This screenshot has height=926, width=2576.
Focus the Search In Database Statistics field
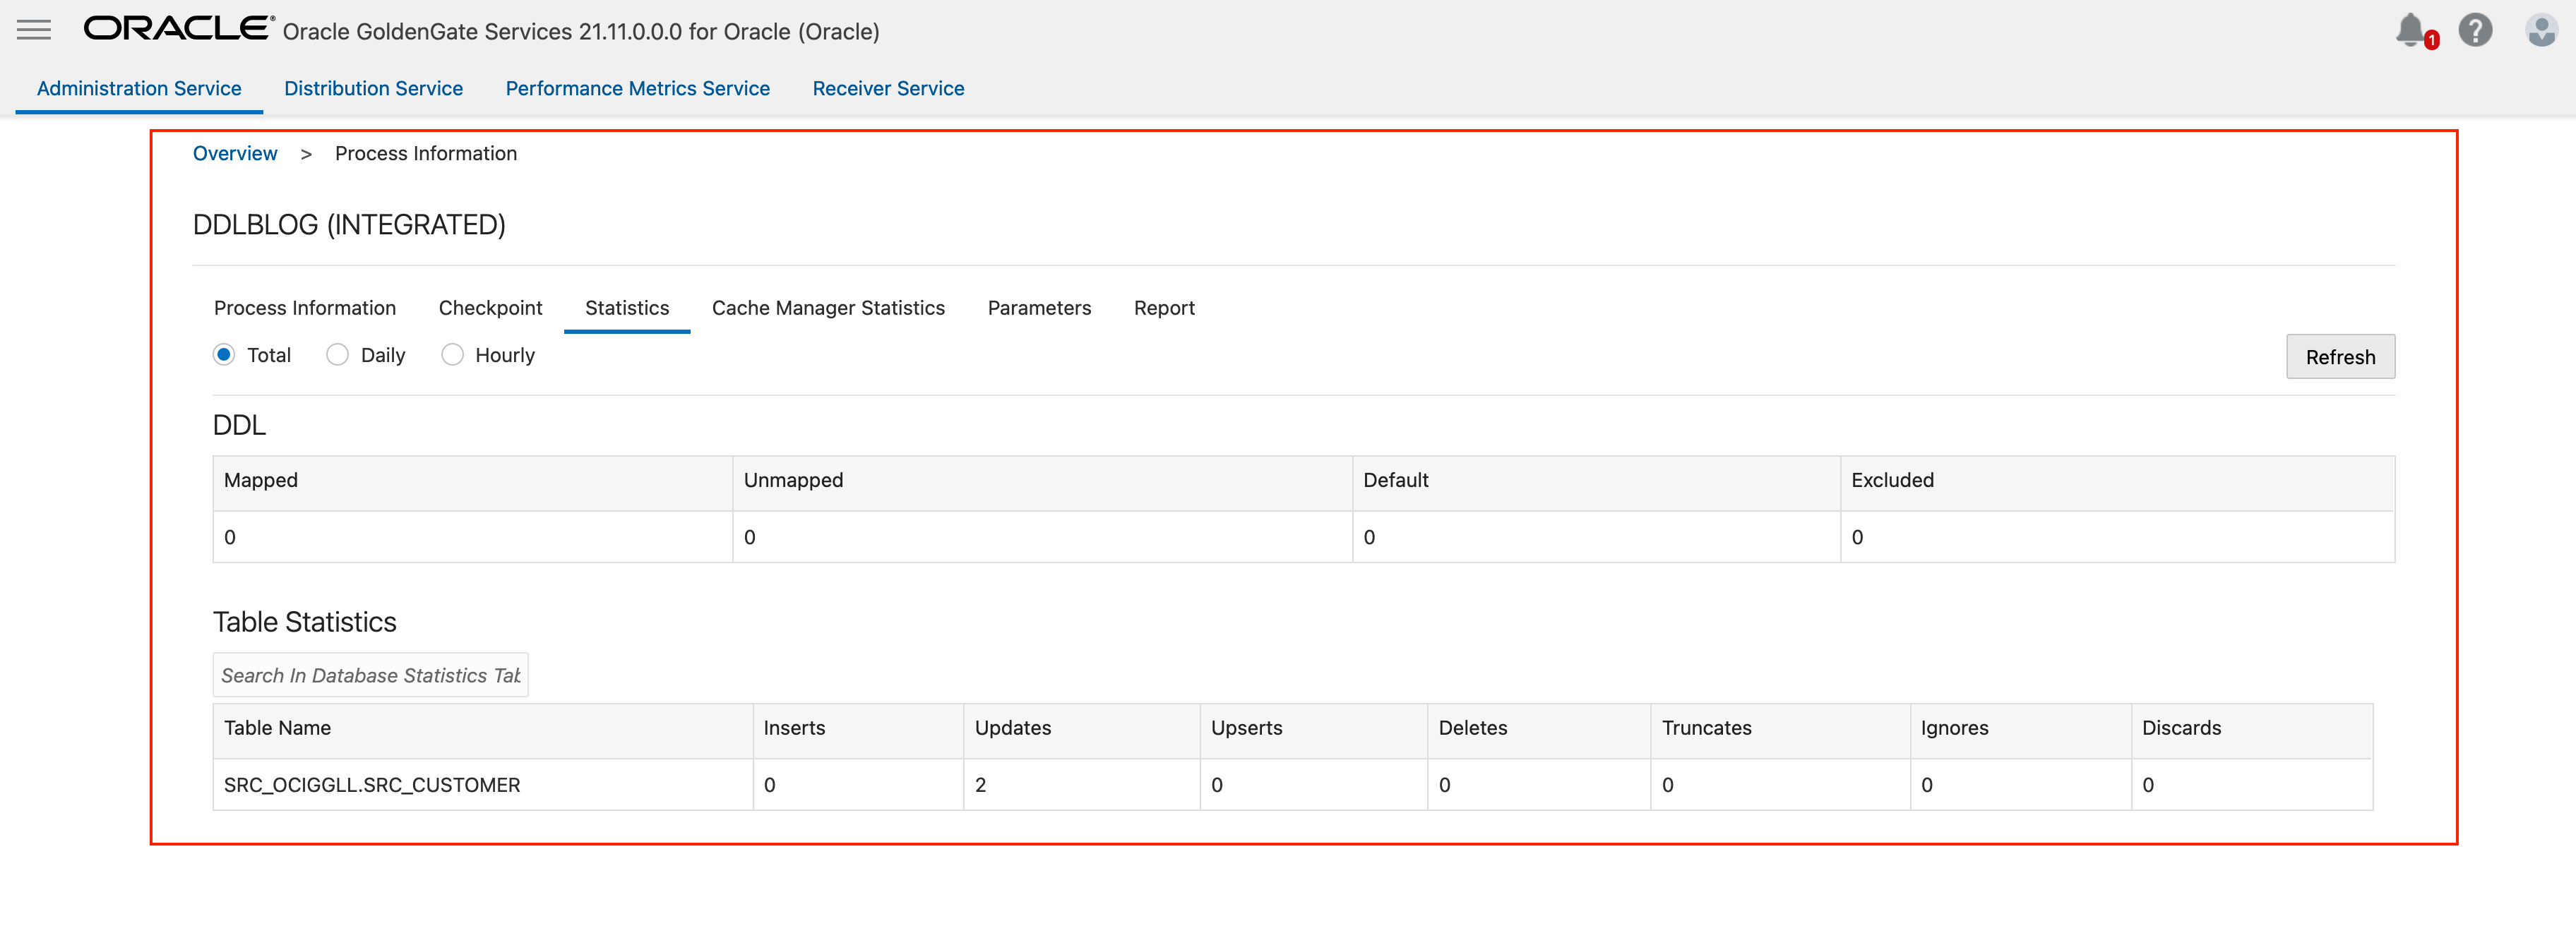pos(370,676)
